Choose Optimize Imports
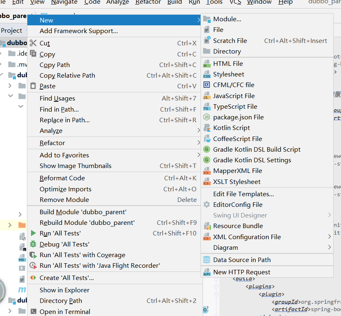 114,189
